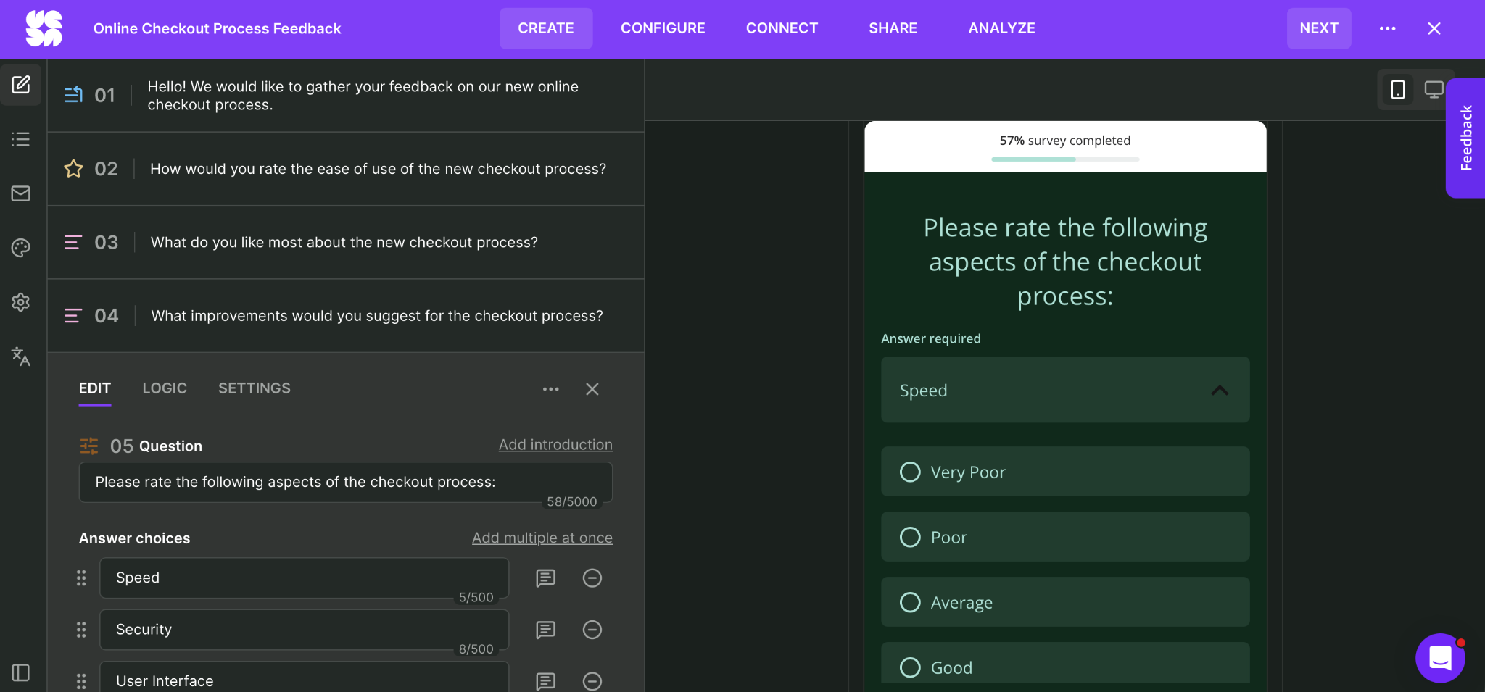Add comment to Security answer choice
Screen dimensions: 1485x692
(545, 630)
